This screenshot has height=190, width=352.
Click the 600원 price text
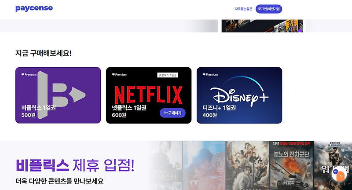pyautogui.click(x=119, y=115)
